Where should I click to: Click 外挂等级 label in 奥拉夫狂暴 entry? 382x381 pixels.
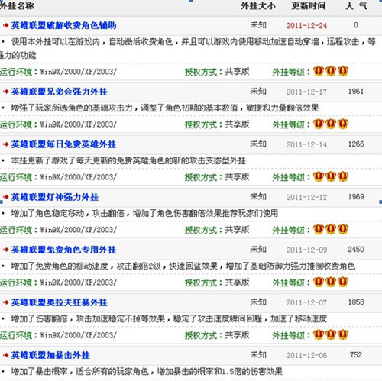[x=291, y=335]
